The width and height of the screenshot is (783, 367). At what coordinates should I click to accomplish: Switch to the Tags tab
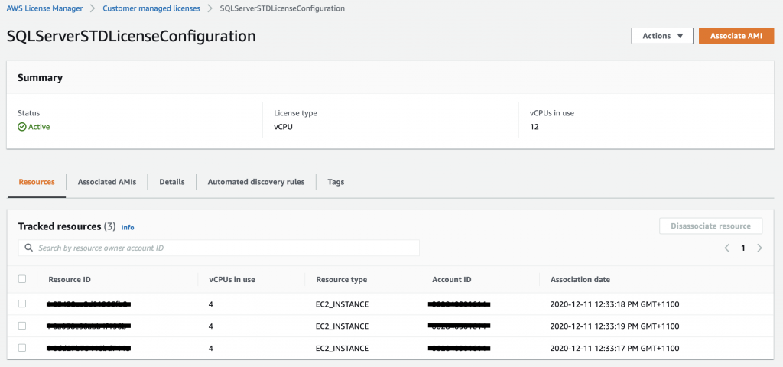(336, 182)
